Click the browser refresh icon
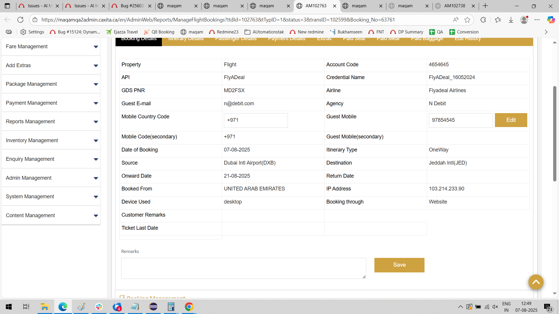This screenshot has height=314, width=559. coord(20,20)
